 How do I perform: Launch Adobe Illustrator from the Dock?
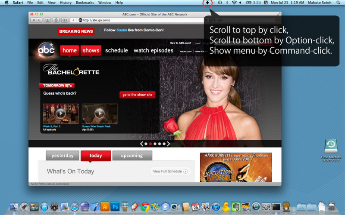pos(105,207)
